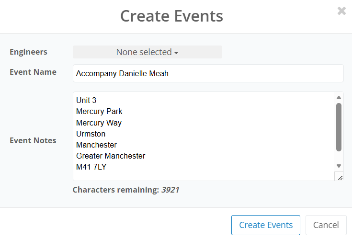Screen dimensions: 352x240
Task: Click the caret arrow beside None selected
Action: pyautogui.click(x=176, y=53)
